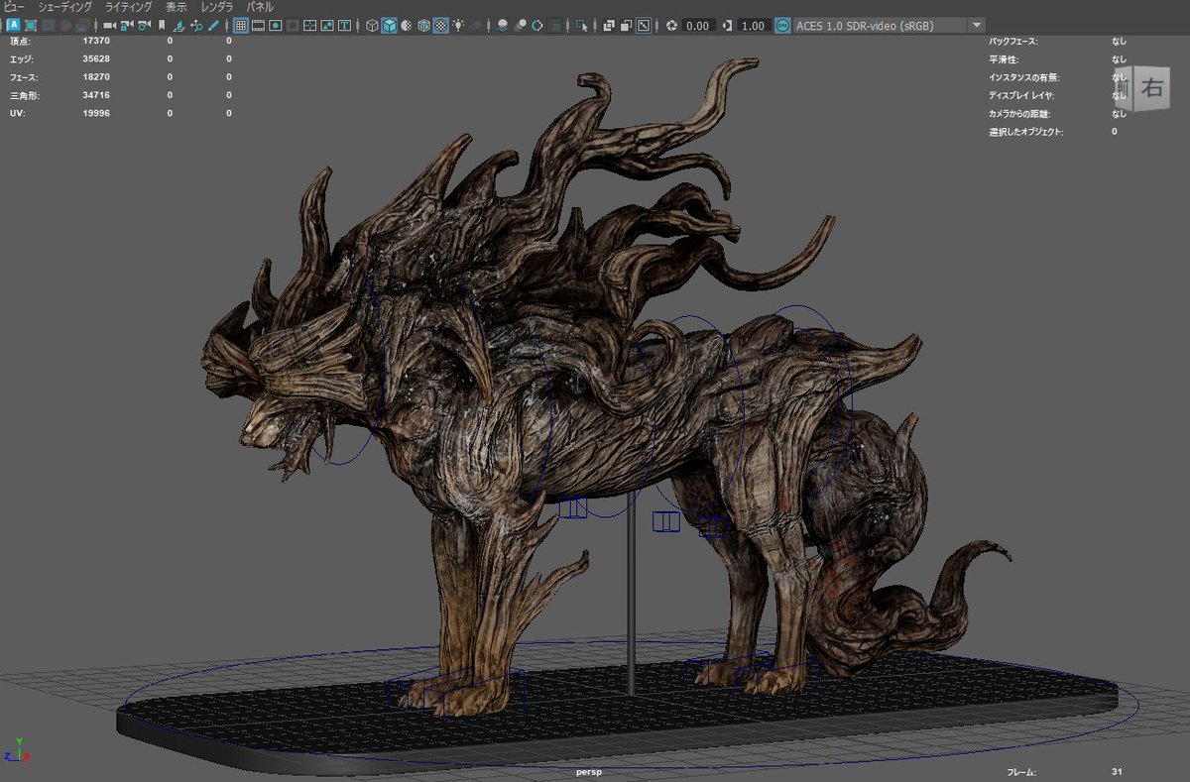Click the select camera icon
Screen dimensions: 1190x782
(x=109, y=25)
